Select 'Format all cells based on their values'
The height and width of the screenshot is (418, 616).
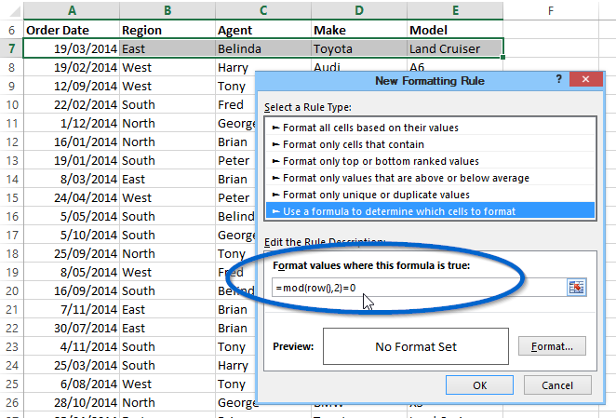click(x=430, y=128)
